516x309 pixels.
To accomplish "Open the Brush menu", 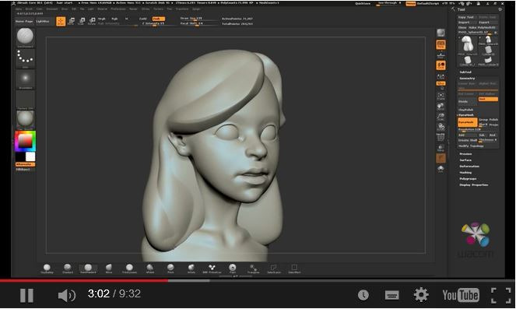I will [x=29, y=9].
